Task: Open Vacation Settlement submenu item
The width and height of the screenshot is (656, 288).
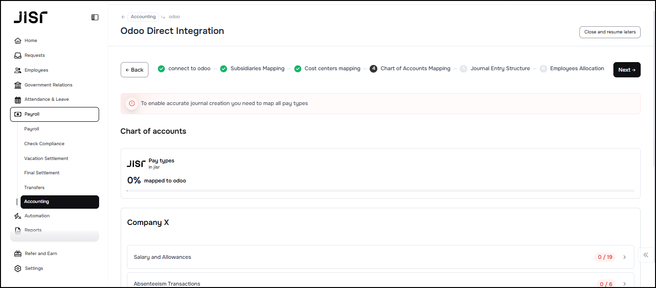Action: 46,159
